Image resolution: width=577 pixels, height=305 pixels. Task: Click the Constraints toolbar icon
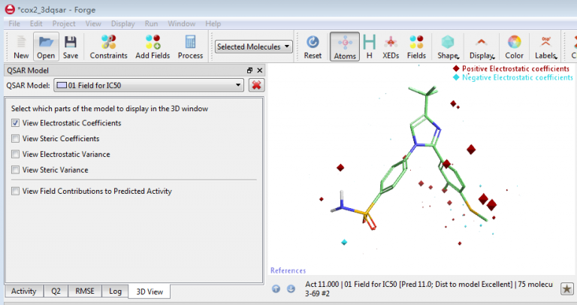pos(108,47)
